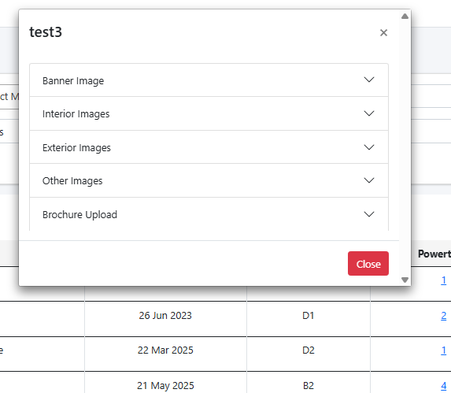This screenshot has width=451, height=393.
Task: Click the red Close button
Action: tap(368, 264)
